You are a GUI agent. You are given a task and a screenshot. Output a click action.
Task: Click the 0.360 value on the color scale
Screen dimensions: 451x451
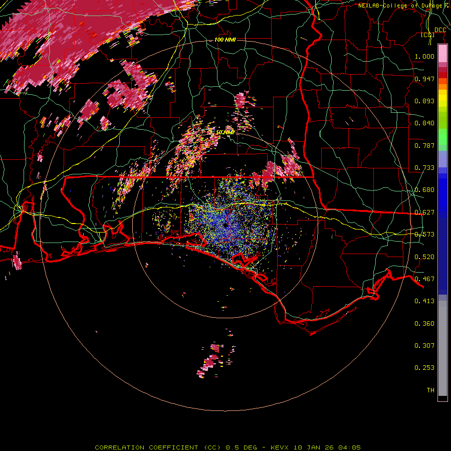tap(424, 324)
